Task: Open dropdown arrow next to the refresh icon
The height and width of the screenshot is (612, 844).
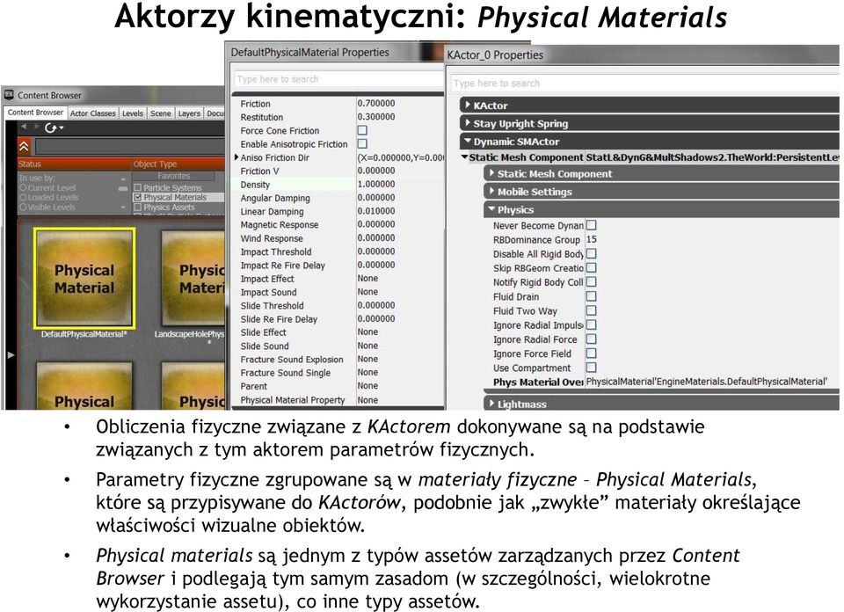Action: point(62,128)
